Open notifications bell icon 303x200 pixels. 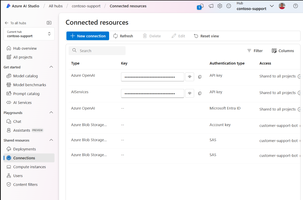click(x=201, y=6)
